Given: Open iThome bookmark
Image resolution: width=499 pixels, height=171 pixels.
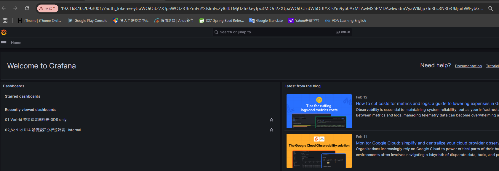Looking at the screenshot, I should [x=39, y=21].
